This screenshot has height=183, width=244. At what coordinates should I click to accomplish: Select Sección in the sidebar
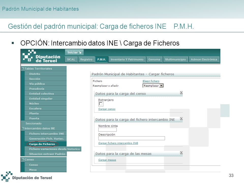(45, 79)
